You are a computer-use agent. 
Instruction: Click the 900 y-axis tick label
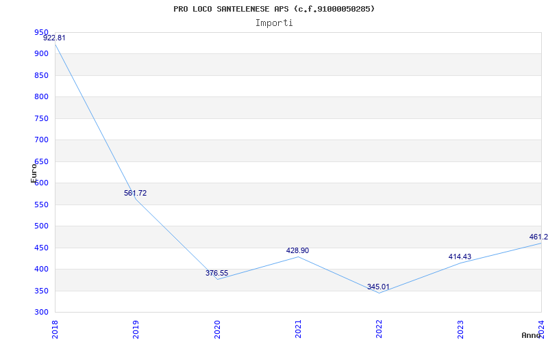click(x=41, y=54)
